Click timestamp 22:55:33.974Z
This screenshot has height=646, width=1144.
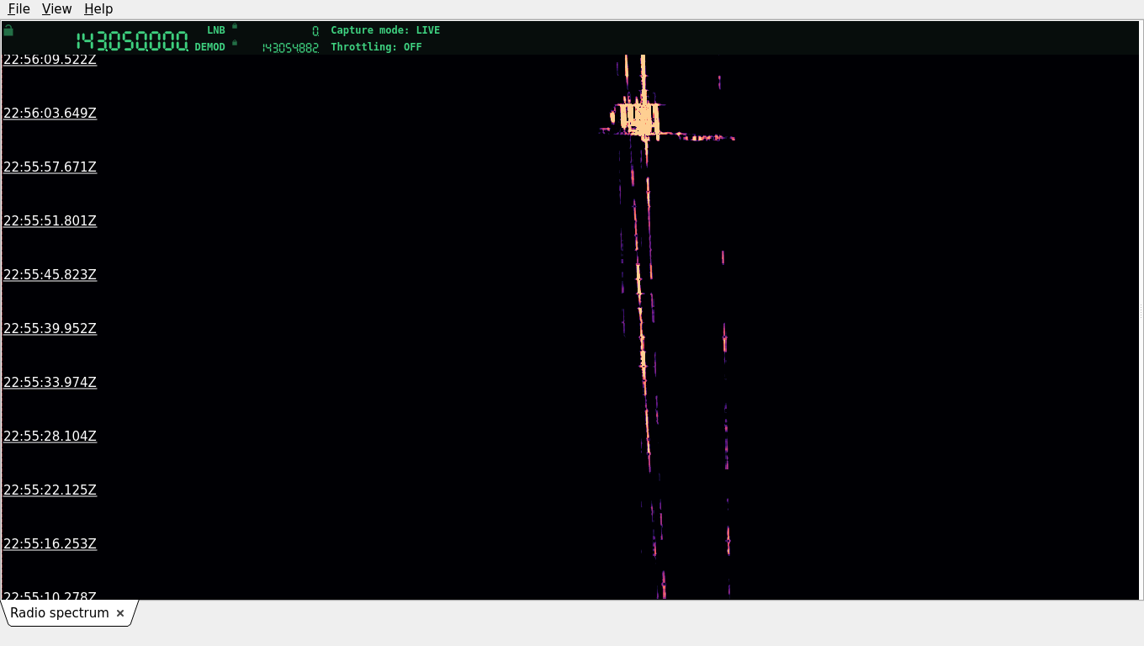coord(50,382)
